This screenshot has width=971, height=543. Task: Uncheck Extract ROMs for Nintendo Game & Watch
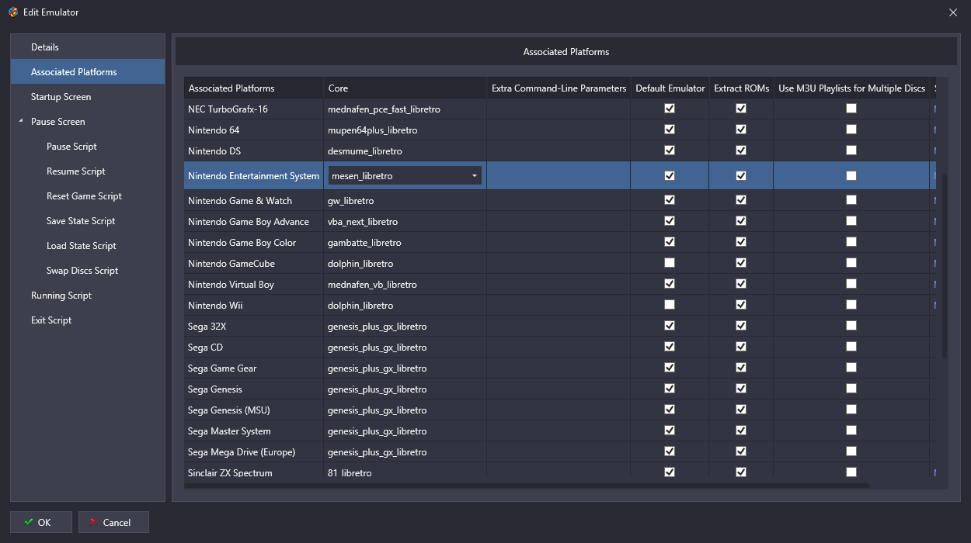[x=741, y=200]
